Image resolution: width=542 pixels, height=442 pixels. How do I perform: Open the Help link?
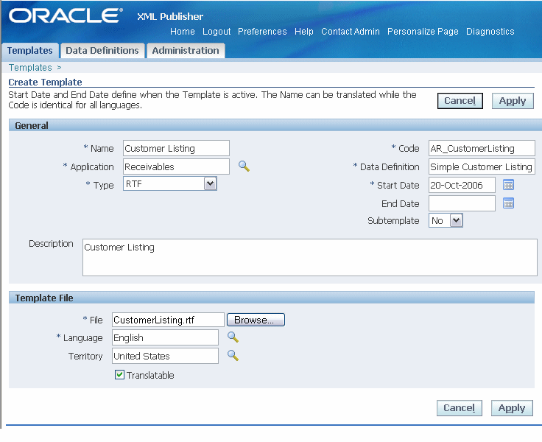point(304,32)
